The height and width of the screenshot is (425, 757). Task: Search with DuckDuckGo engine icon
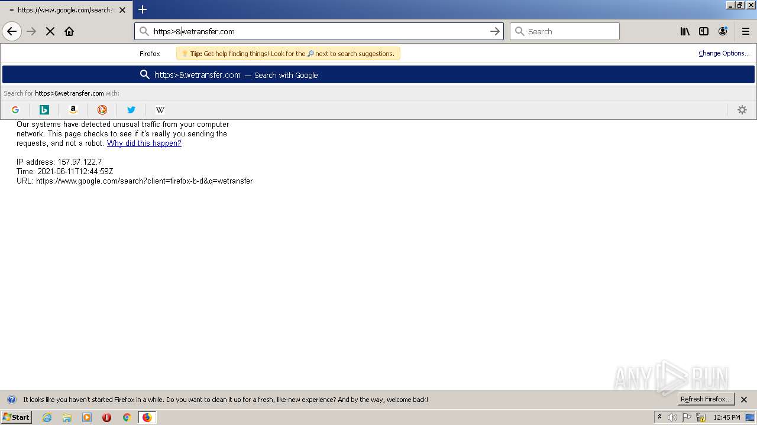coord(102,110)
